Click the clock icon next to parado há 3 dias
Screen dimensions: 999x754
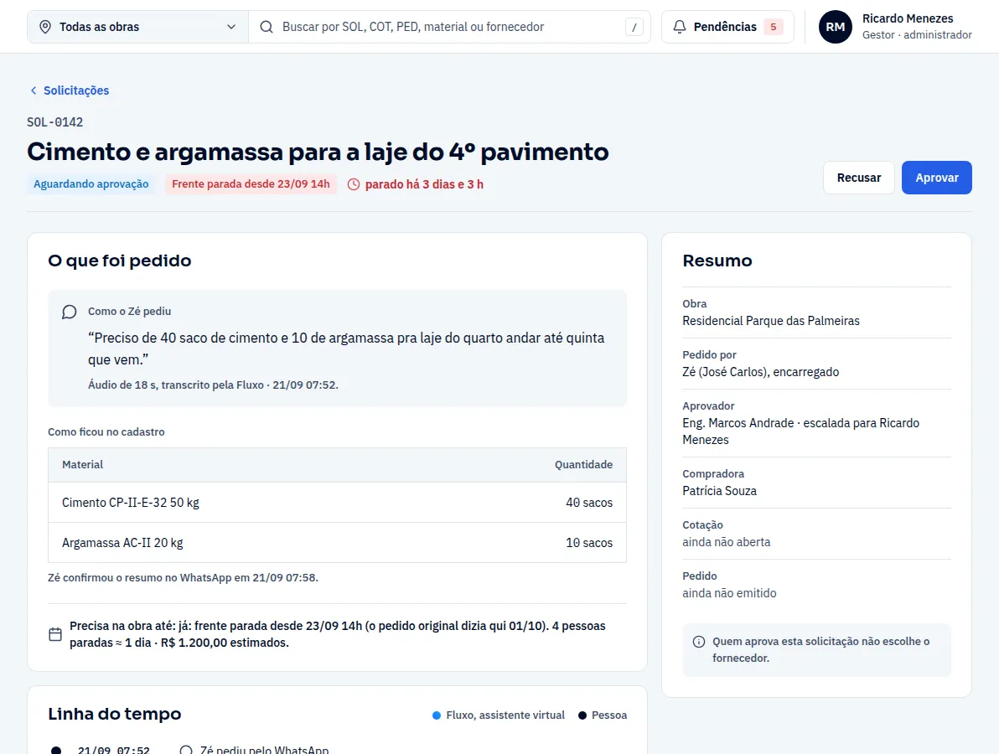tap(354, 184)
